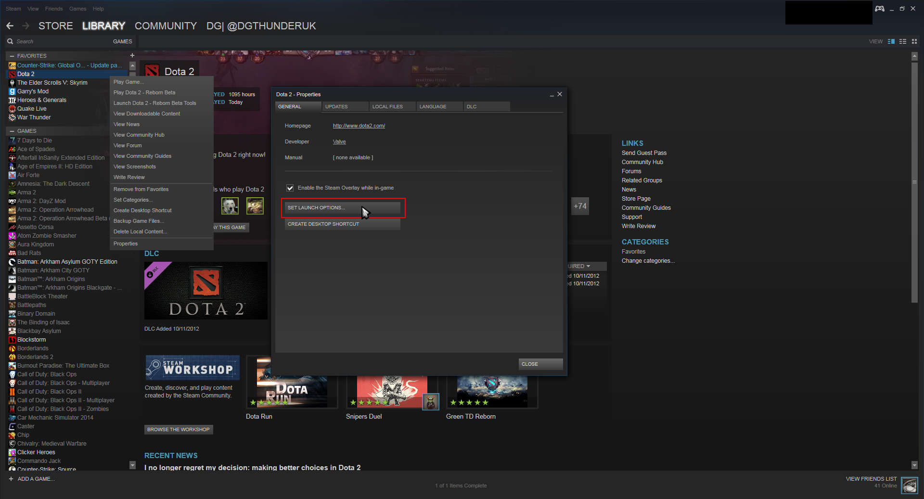This screenshot has width=924, height=499.
Task: Click the Heroes & Generals game icon
Action: 13,100
